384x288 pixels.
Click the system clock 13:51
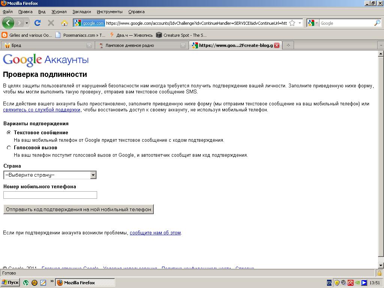tap(375, 283)
